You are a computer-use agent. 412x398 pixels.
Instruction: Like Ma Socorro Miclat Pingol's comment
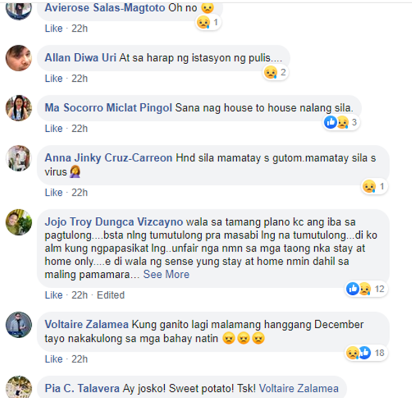coord(54,128)
